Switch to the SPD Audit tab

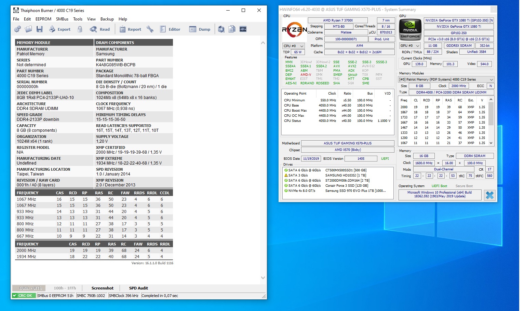(x=138, y=288)
